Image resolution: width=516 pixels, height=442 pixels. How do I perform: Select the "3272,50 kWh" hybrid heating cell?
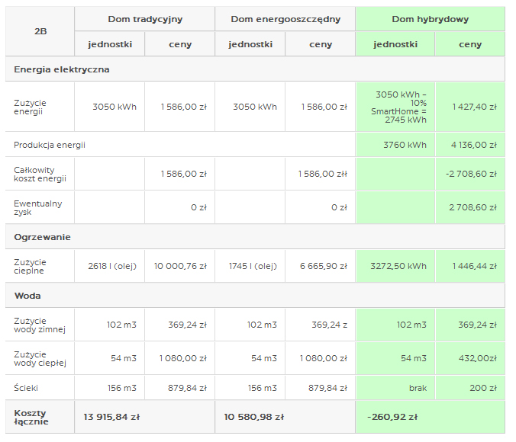click(395, 266)
